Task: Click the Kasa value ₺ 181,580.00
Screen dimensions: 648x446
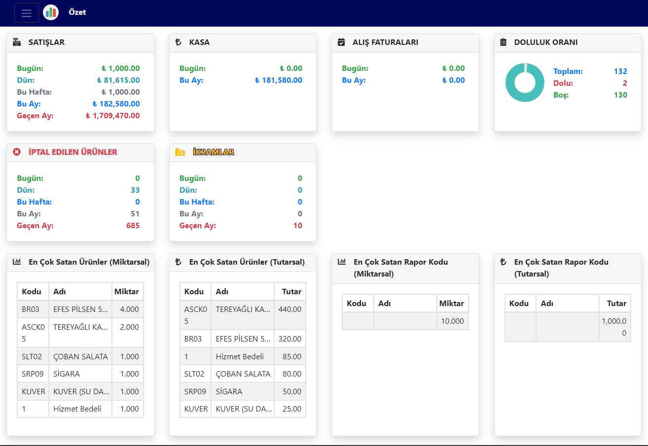Action: tap(279, 80)
